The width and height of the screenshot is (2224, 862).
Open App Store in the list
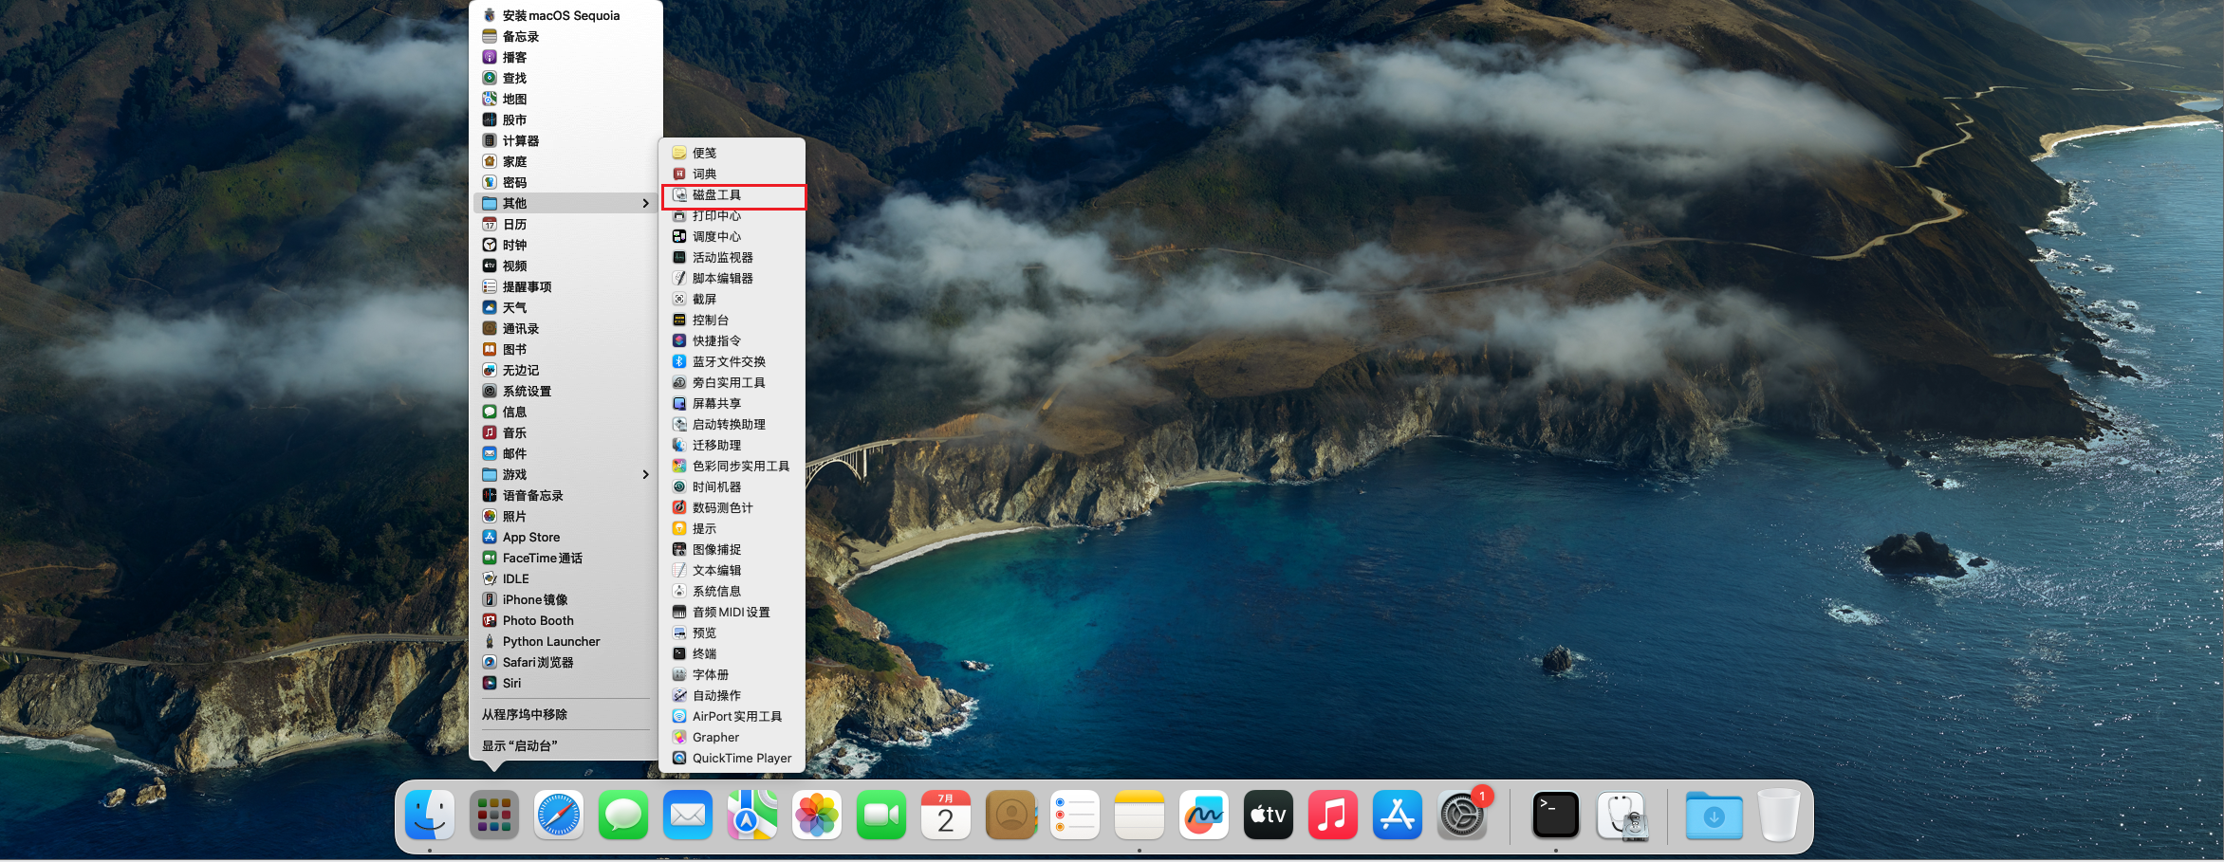click(x=566, y=537)
